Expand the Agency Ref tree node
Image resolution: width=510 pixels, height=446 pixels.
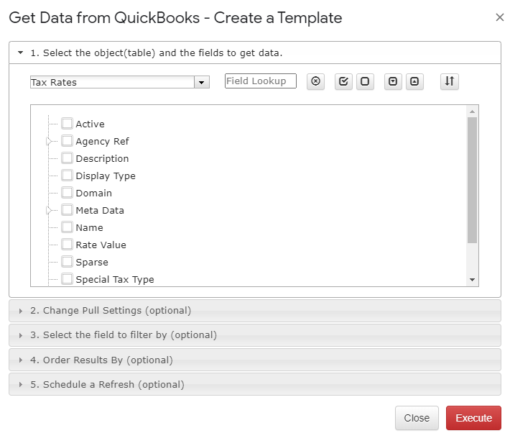coord(49,142)
